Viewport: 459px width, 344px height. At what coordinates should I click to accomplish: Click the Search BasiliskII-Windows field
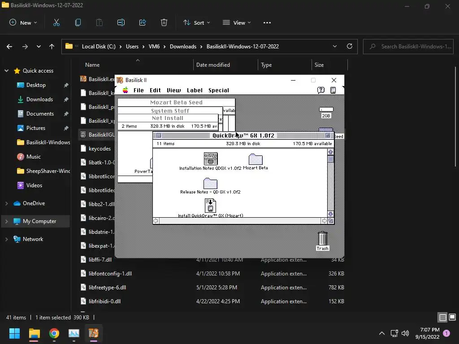pyautogui.click(x=408, y=47)
